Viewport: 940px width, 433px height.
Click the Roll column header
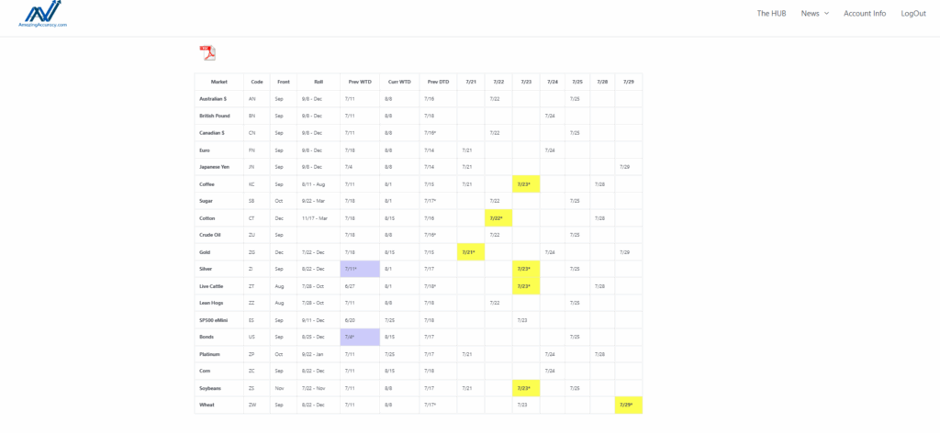pos(319,82)
